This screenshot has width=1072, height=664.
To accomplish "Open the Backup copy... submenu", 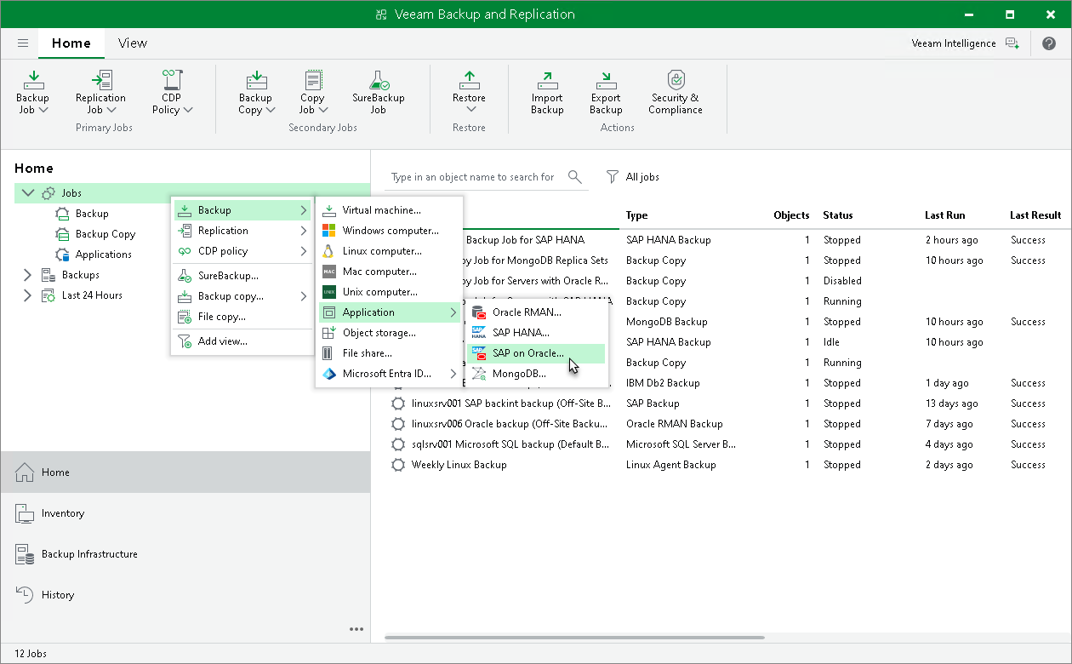I will (x=242, y=296).
